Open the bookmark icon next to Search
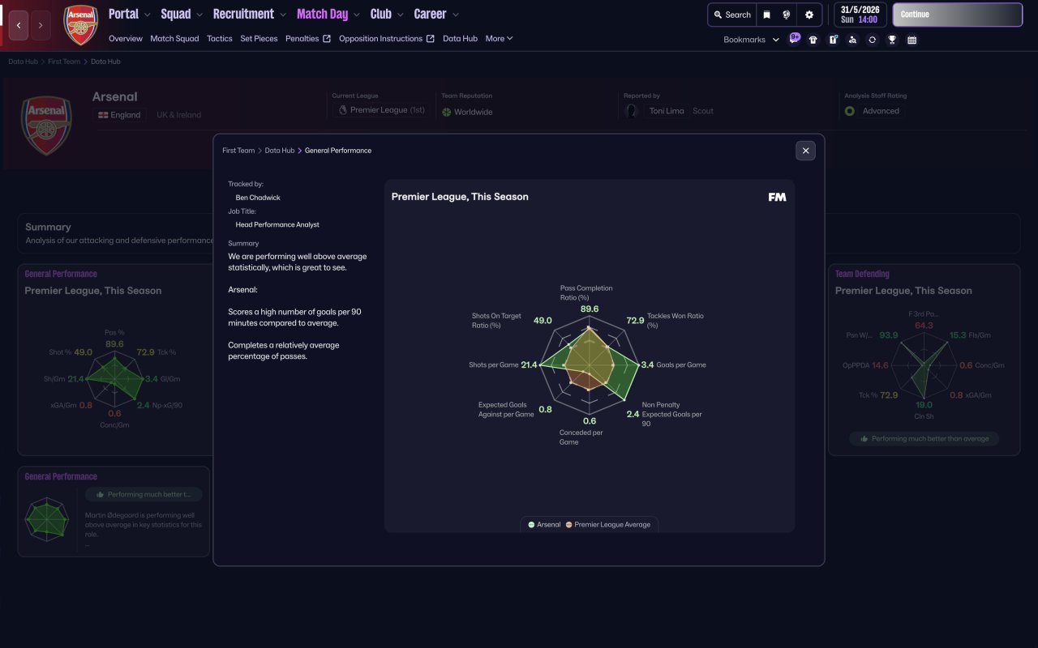 coord(766,15)
